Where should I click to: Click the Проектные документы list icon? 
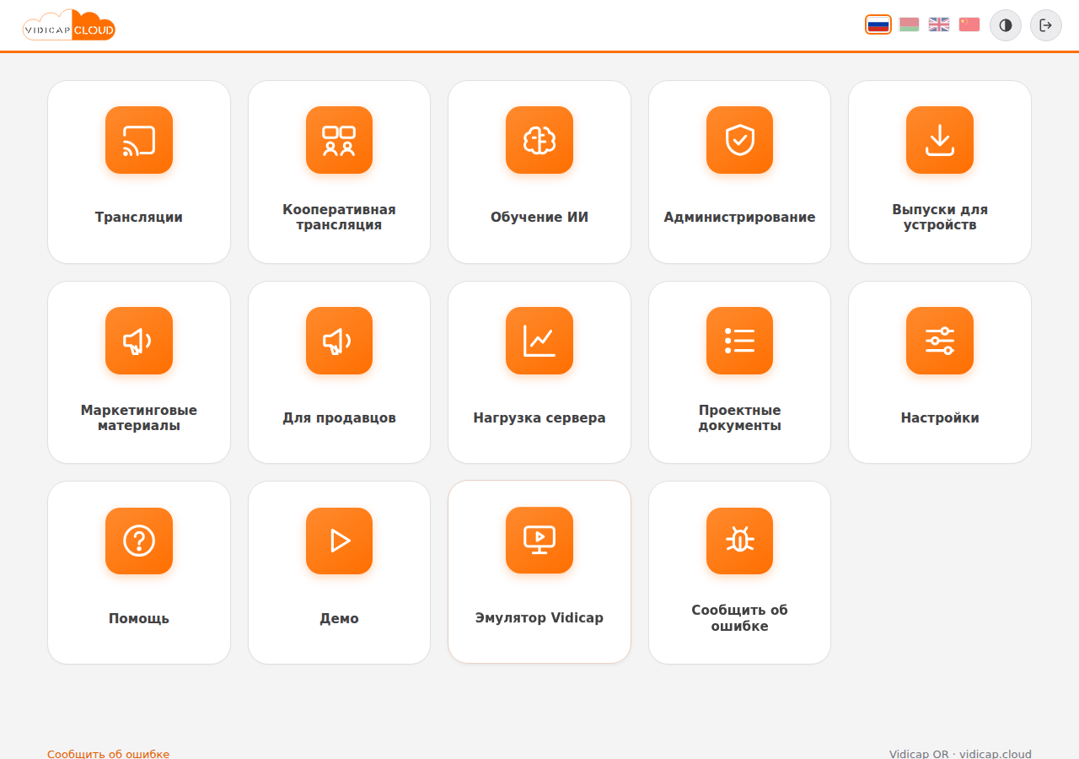(x=739, y=341)
